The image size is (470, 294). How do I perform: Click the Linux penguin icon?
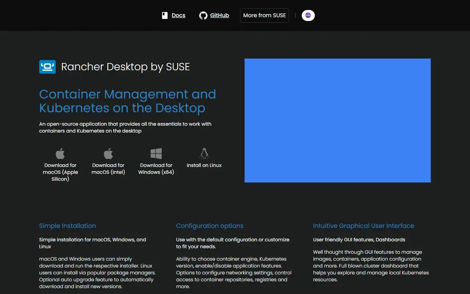click(x=204, y=153)
